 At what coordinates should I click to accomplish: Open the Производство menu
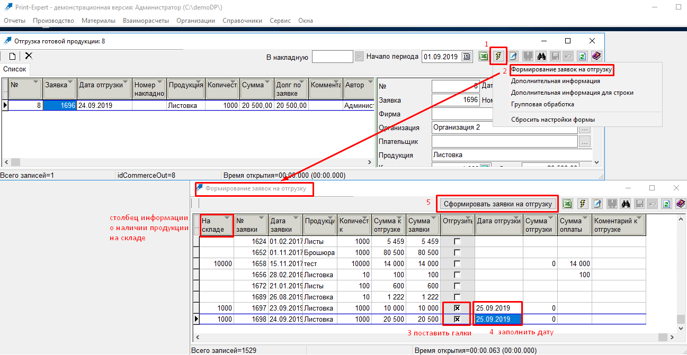tap(53, 21)
